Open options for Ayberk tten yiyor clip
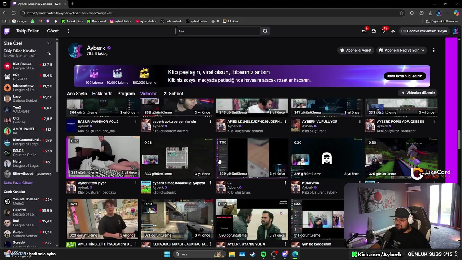462x260 pixels. (136, 183)
